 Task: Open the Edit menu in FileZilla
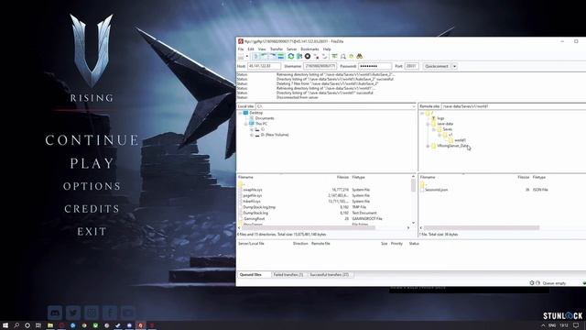pyautogui.click(x=251, y=49)
